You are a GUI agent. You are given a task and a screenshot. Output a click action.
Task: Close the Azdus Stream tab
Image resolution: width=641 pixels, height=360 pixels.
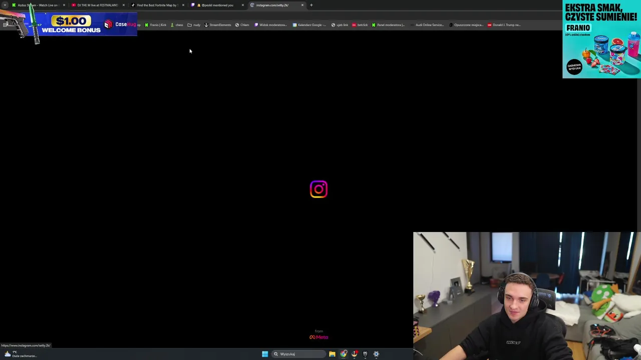point(64,5)
